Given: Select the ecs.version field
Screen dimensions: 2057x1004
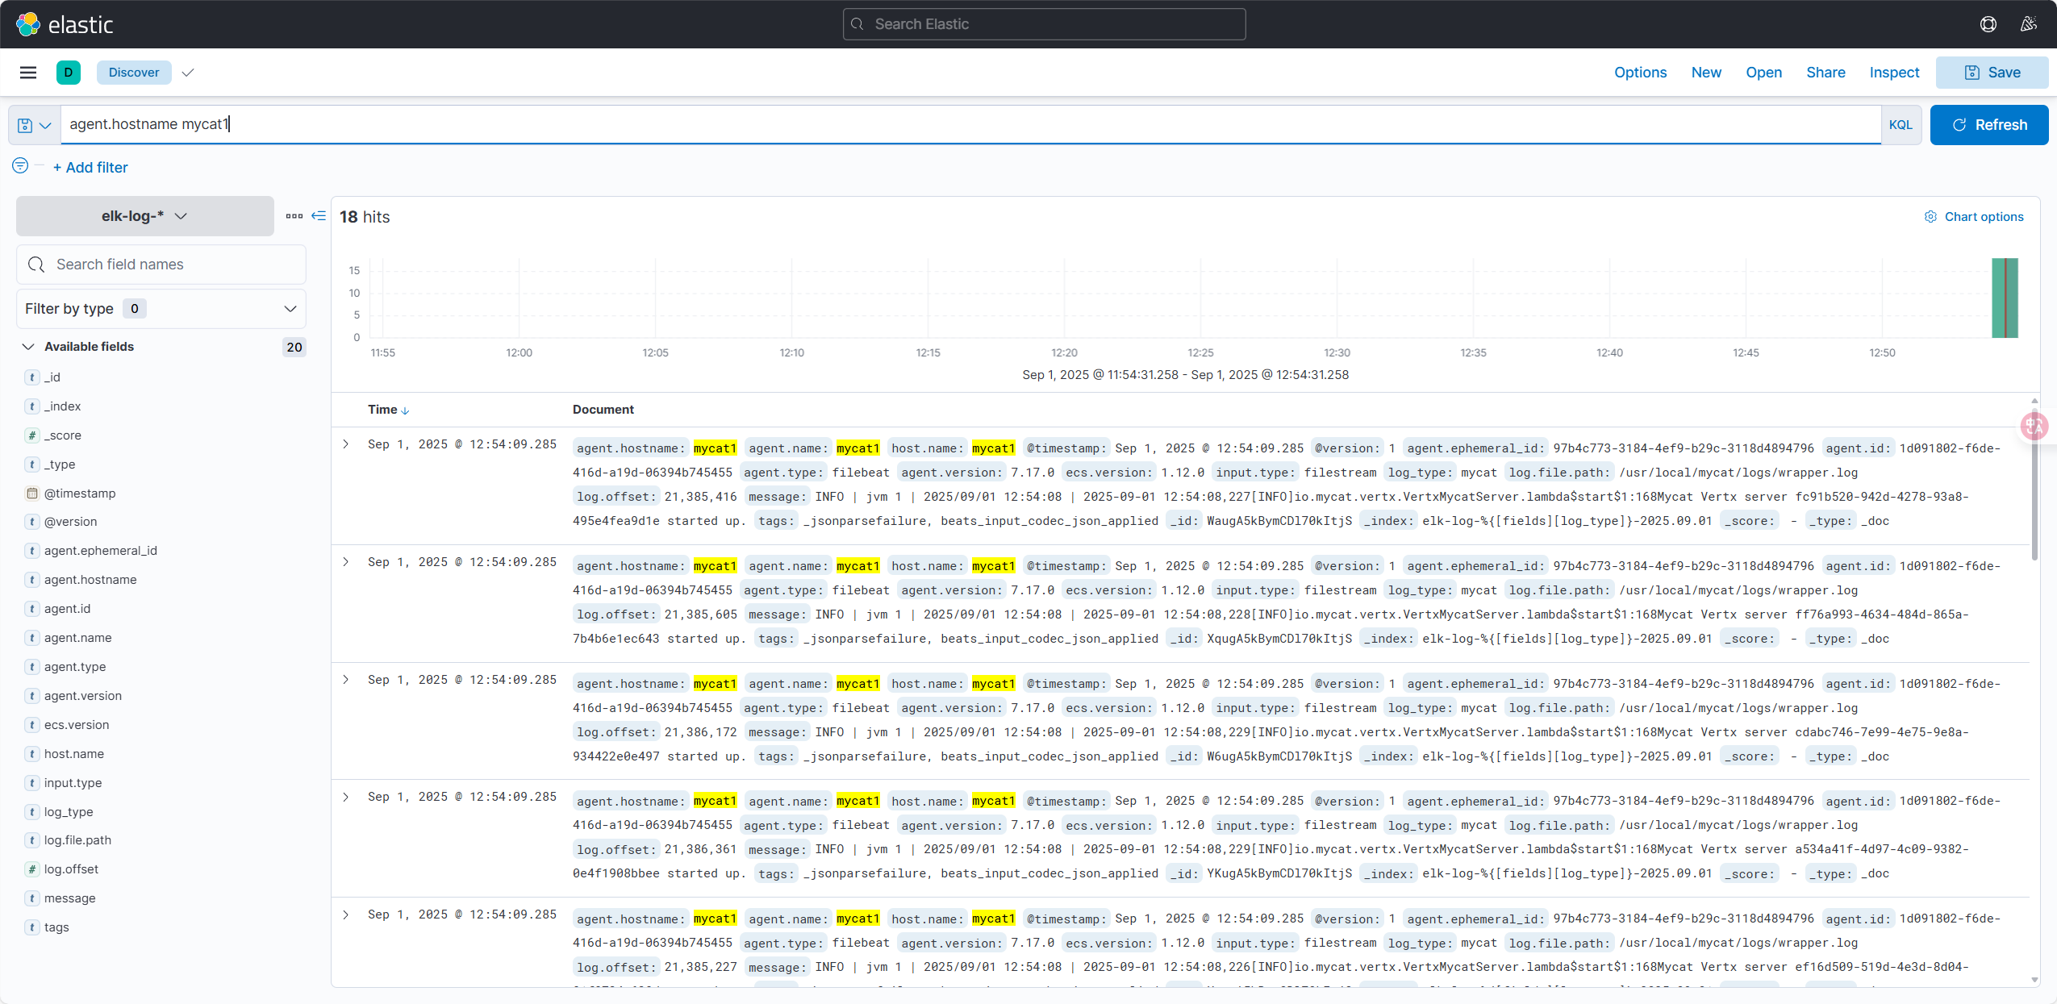Looking at the screenshot, I should (x=77, y=725).
